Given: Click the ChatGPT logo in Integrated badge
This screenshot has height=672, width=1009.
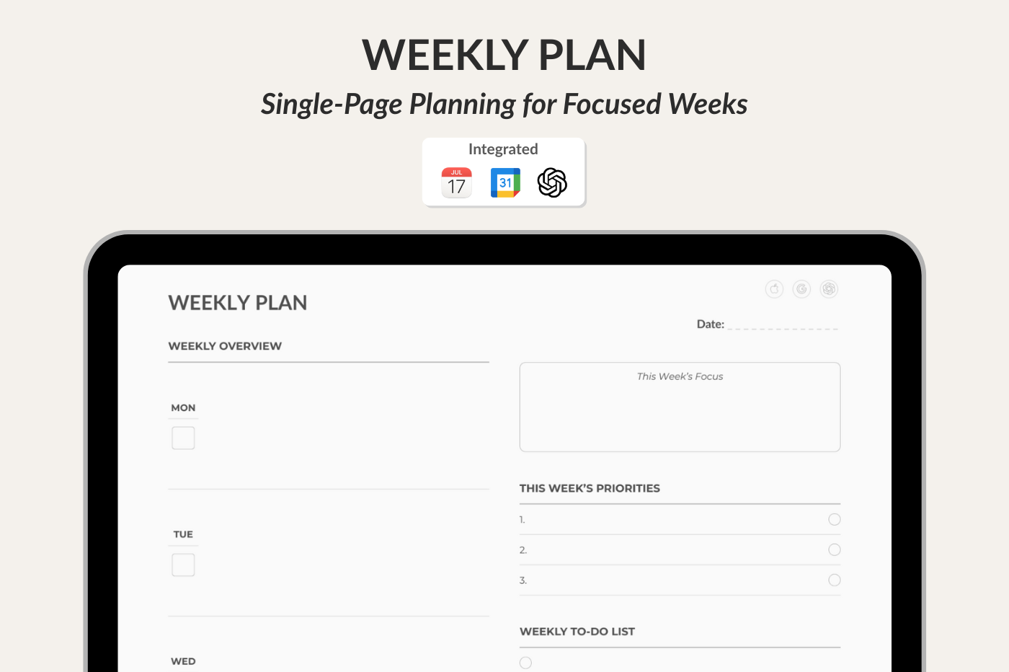Looking at the screenshot, I should point(553,183).
